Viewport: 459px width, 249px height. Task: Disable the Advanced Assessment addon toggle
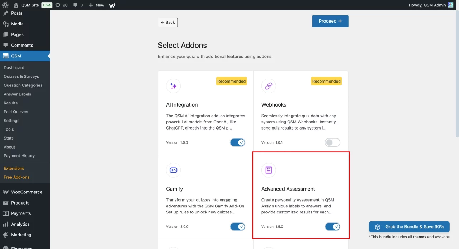click(332, 226)
